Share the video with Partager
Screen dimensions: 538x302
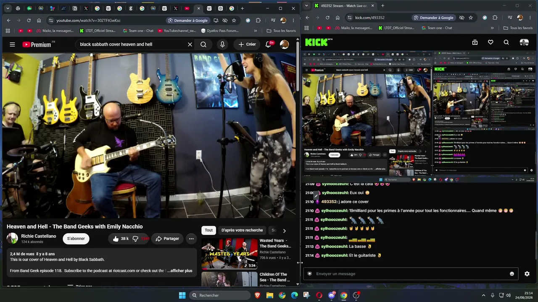167,239
